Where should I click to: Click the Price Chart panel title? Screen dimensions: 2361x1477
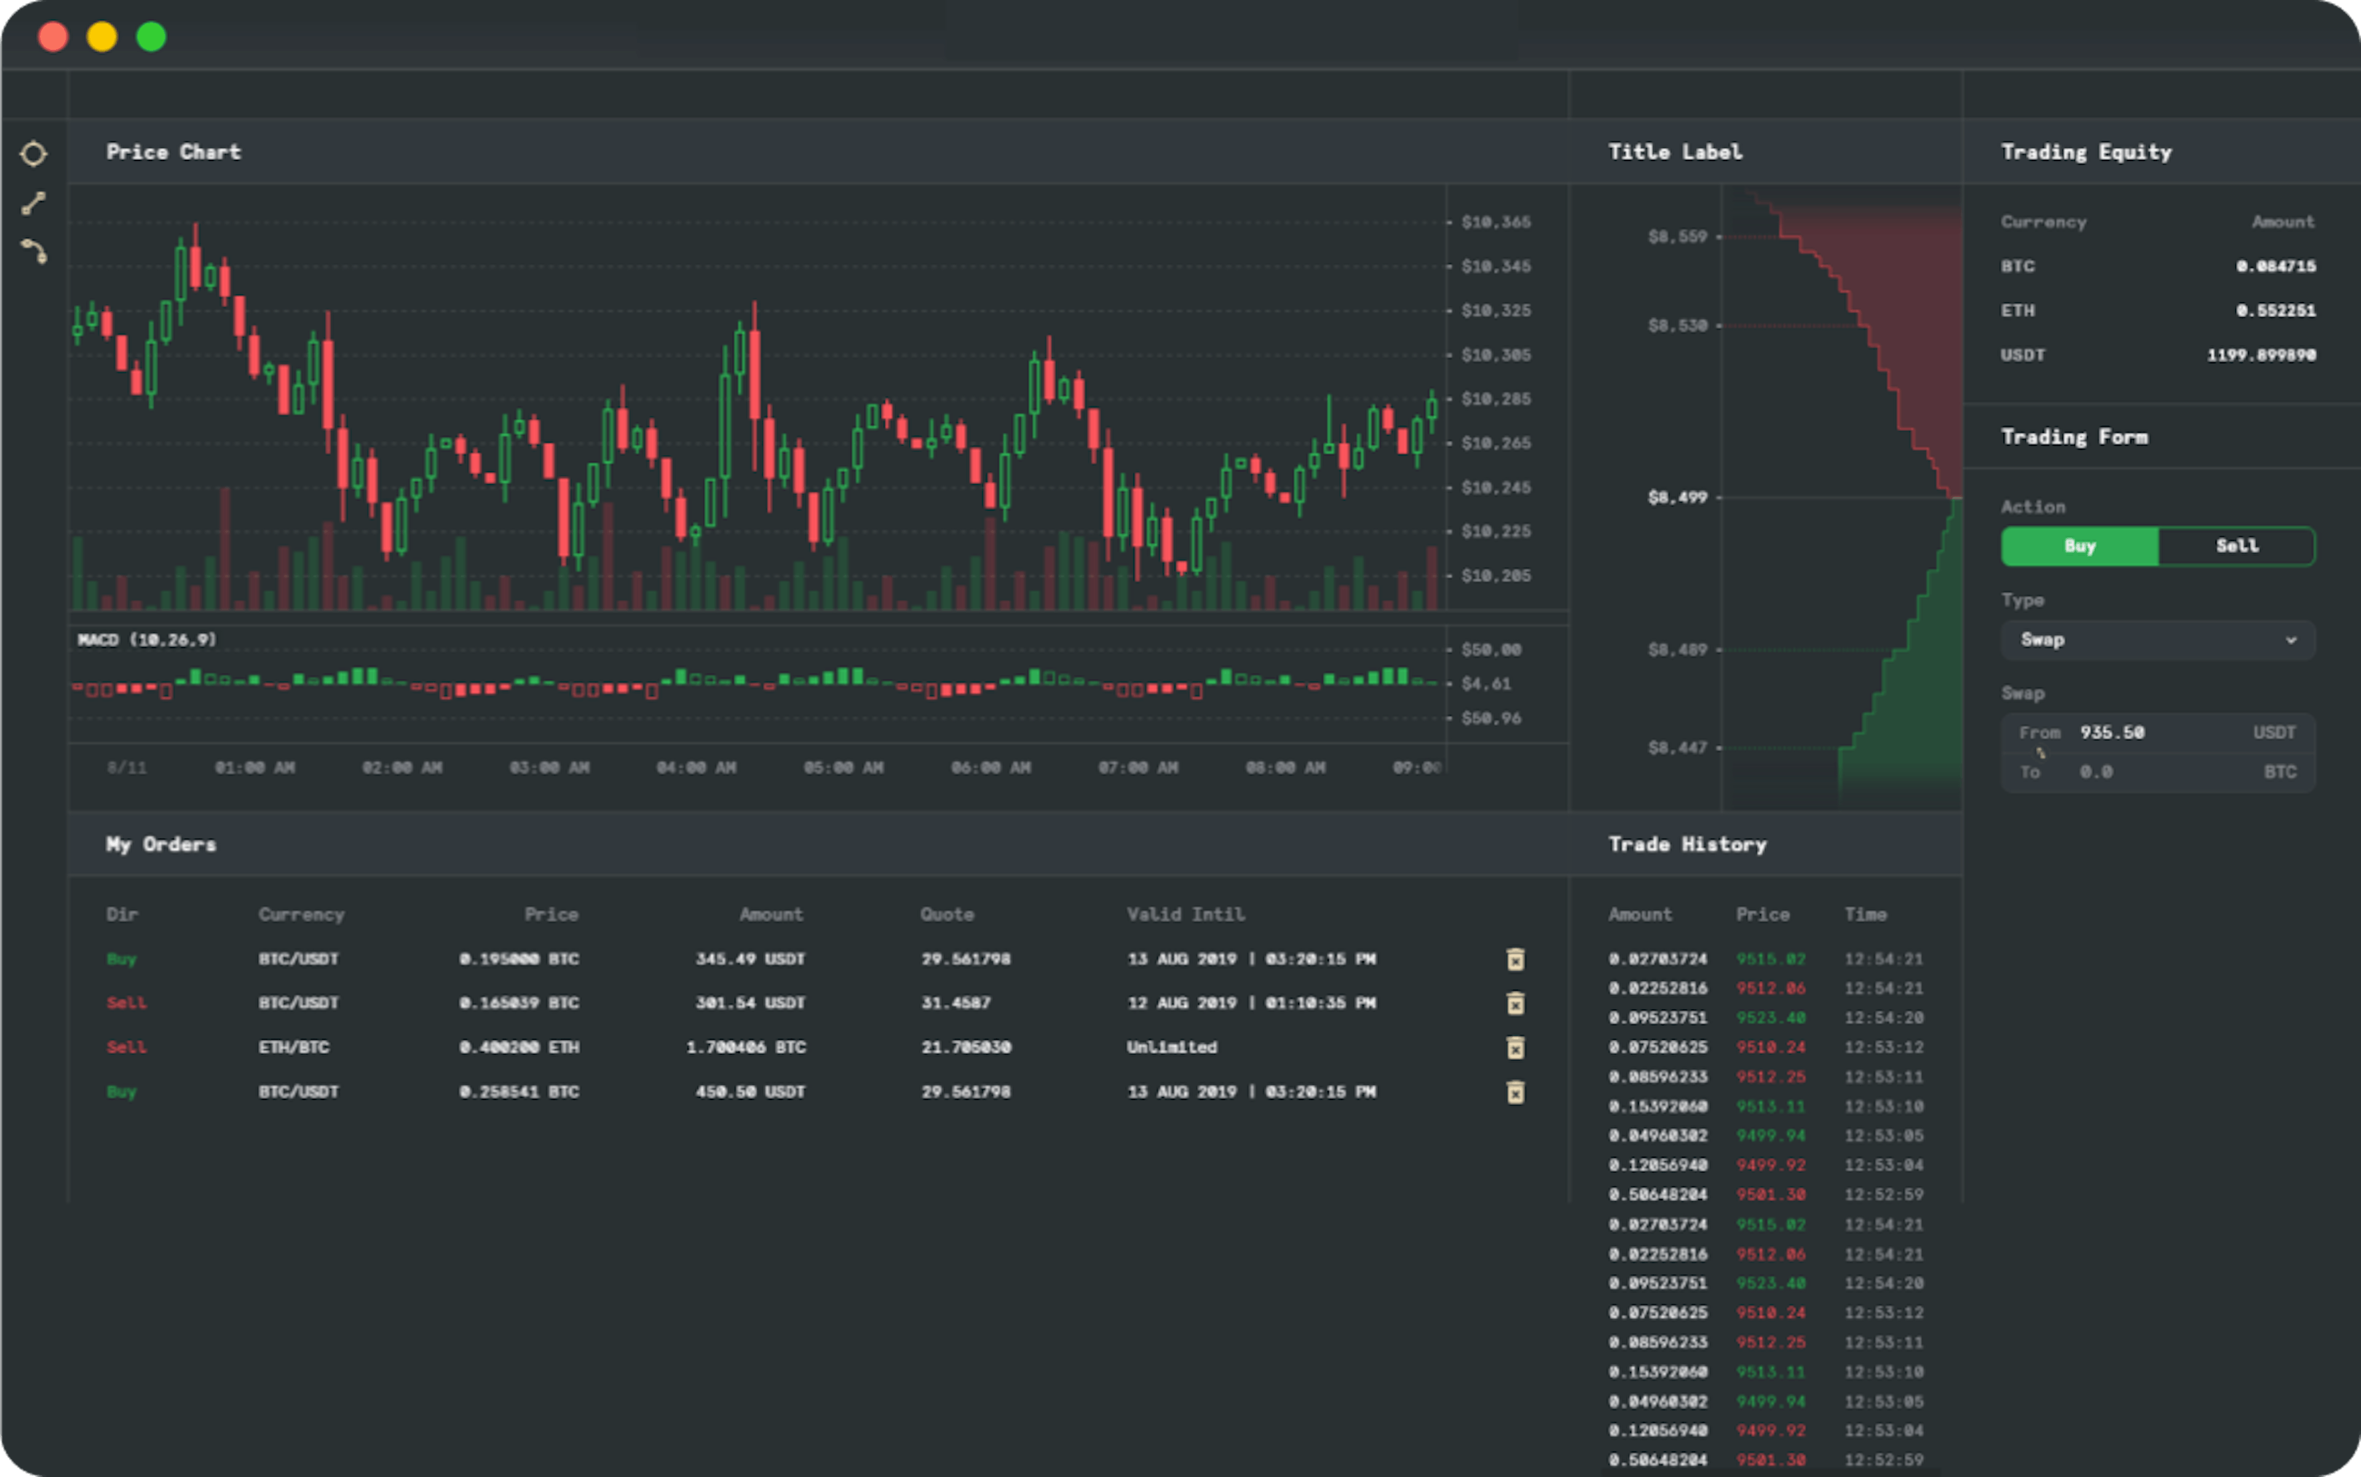click(x=173, y=151)
